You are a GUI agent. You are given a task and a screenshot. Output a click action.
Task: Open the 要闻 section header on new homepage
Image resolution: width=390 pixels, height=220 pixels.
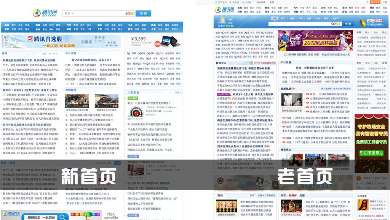click(5, 54)
